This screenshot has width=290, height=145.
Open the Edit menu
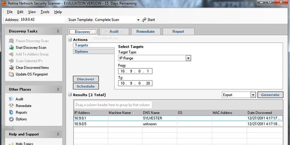tap(20, 12)
